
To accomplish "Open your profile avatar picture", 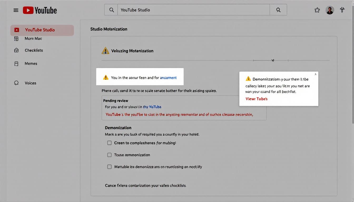I will 330,10.
